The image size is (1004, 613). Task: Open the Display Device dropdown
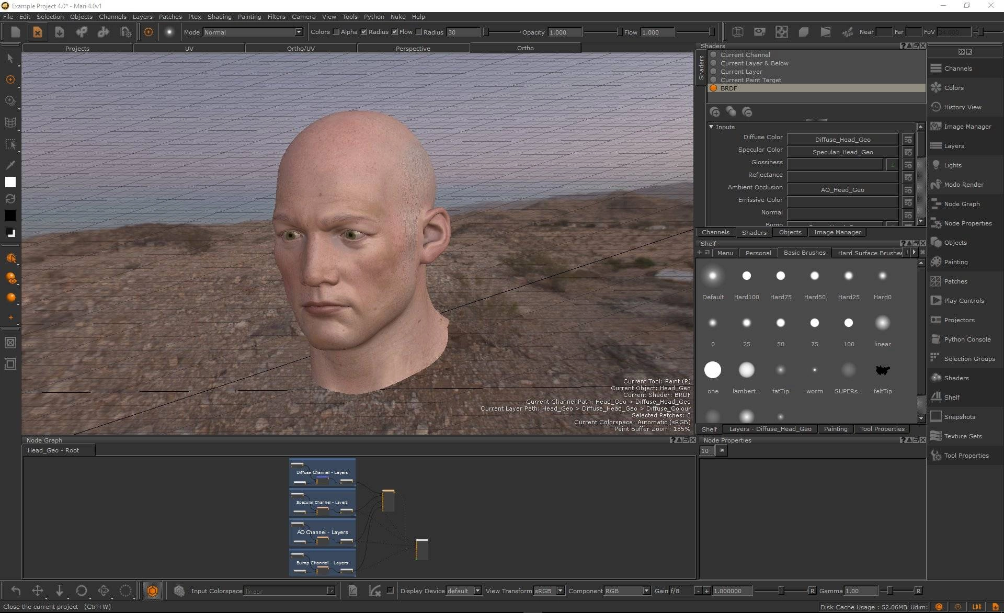tap(464, 591)
